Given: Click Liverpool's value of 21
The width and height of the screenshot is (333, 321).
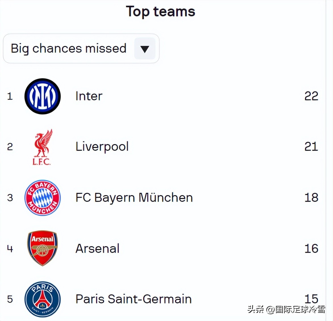Looking at the screenshot, I should tap(311, 147).
